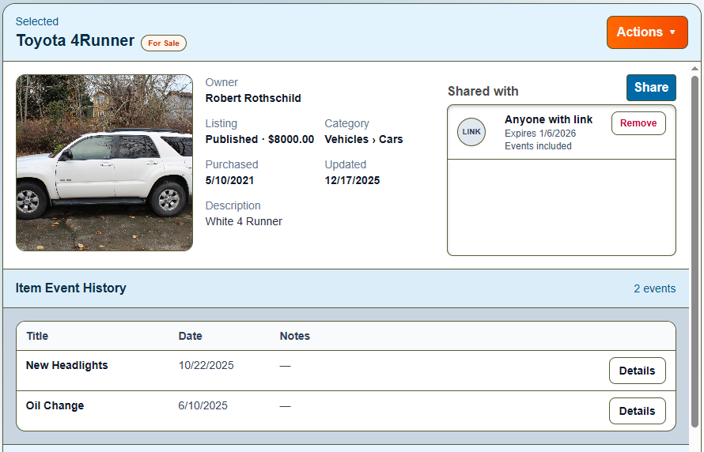Click the Vehicles › Cars category
This screenshot has width=704, height=452.
pyautogui.click(x=364, y=139)
